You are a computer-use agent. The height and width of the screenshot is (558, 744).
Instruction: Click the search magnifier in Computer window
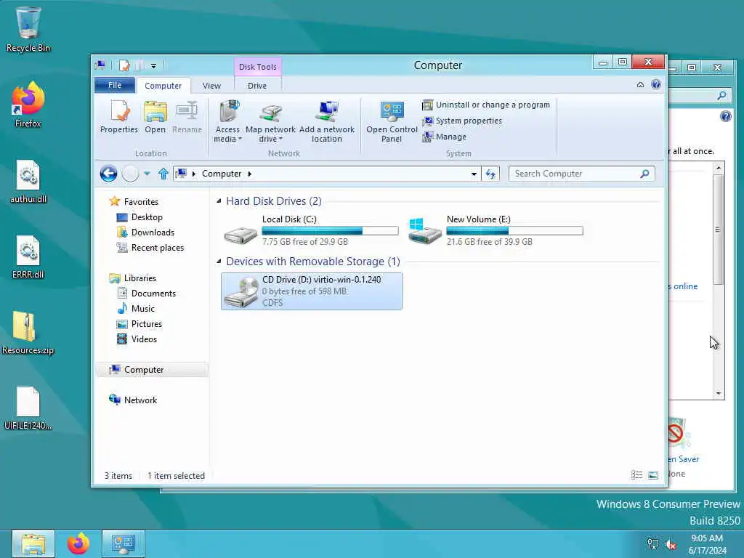[x=645, y=174]
